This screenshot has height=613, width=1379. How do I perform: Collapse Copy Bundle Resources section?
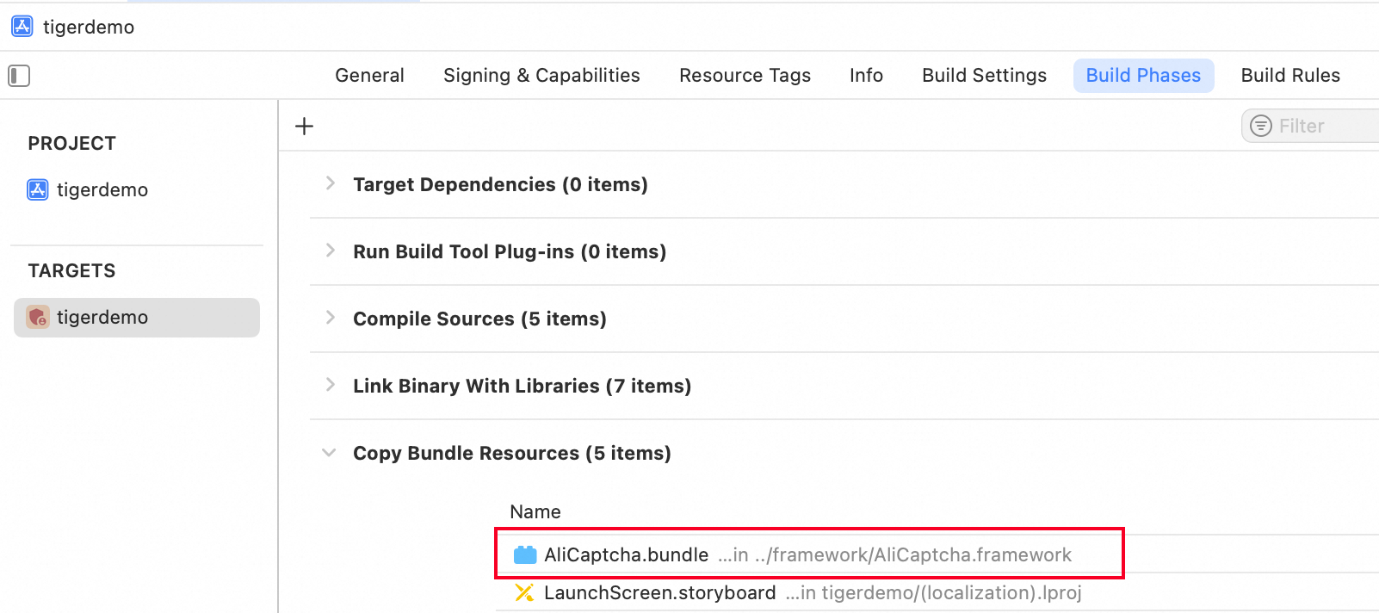pos(329,452)
